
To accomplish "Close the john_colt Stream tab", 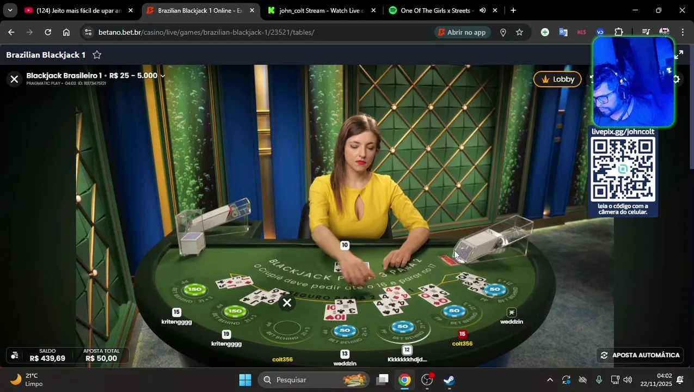I will click(373, 10).
